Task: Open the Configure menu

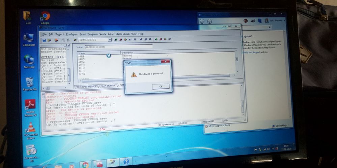Action: (72, 34)
